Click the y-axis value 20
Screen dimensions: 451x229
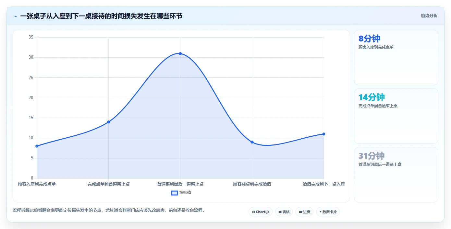click(31, 98)
